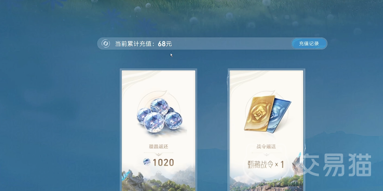Click the 甄藏战令 × 1 reward text
Image resolution: width=383 pixels, height=191 pixels.
click(x=265, y=165)
